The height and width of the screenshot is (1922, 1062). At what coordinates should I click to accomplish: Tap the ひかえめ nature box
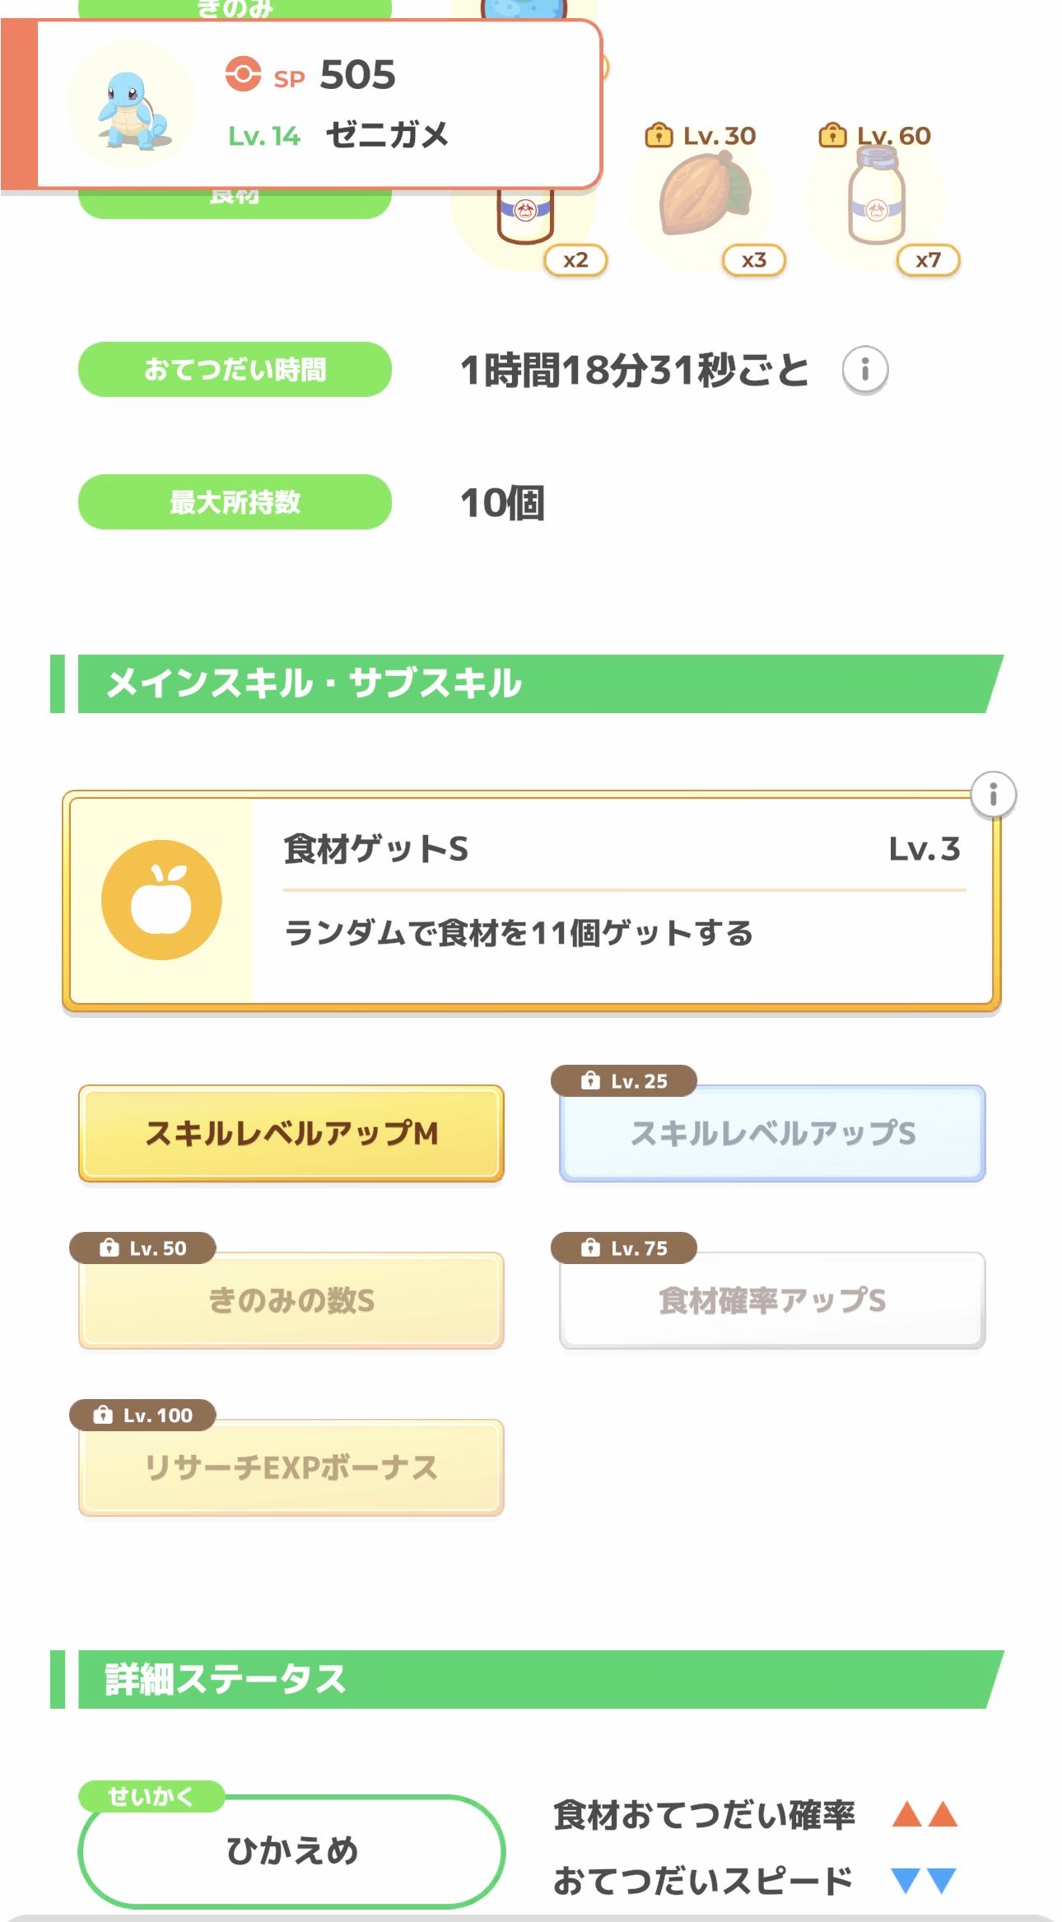click(x=291, y=1850)
